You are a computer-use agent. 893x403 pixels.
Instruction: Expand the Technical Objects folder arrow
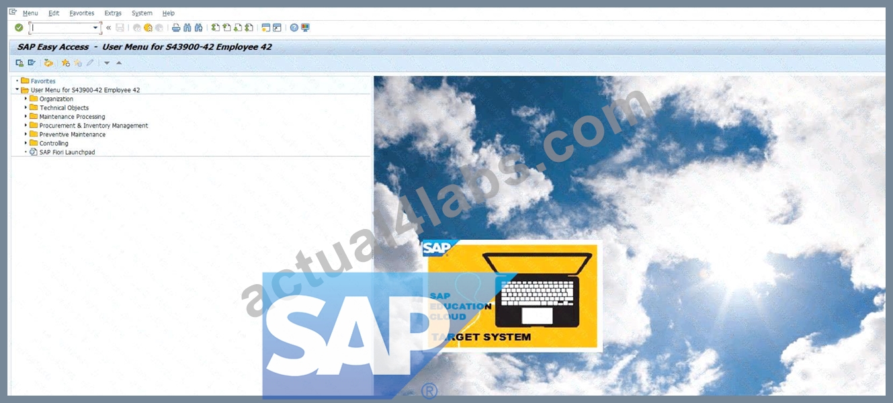point(26,107)
